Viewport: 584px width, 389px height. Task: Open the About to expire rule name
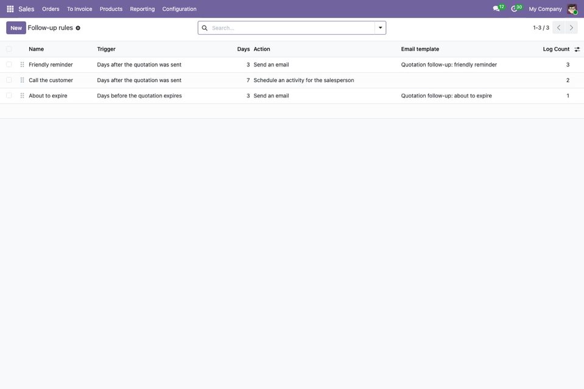click(48, 96)
